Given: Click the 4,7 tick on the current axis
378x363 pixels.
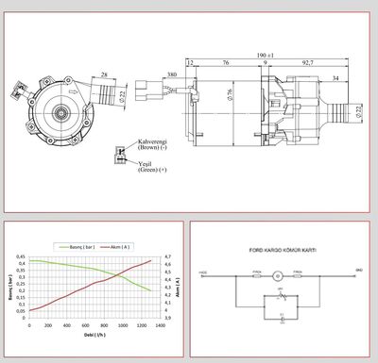Looking at the screenshot, I should click(167, 256).
